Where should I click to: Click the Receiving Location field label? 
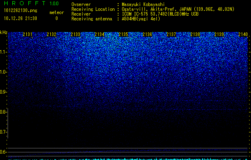93,9
